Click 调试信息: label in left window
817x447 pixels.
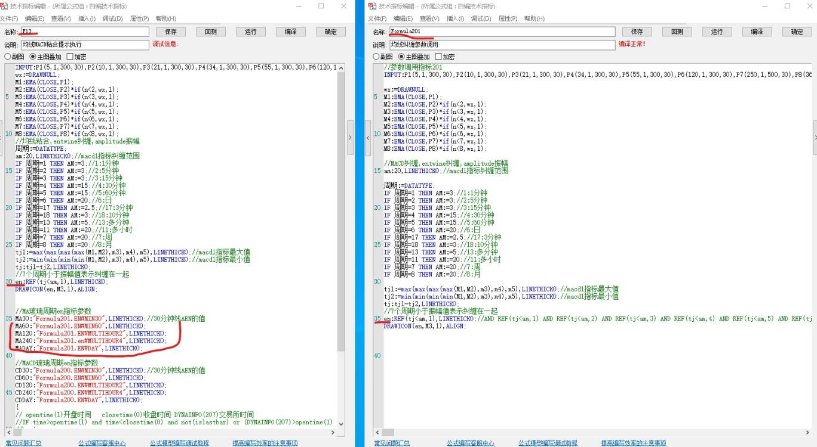[x=165, y=44]
